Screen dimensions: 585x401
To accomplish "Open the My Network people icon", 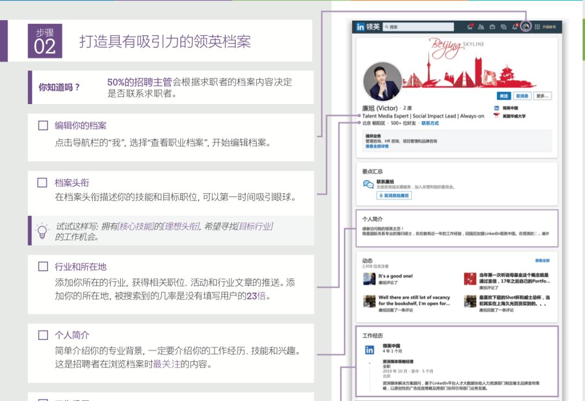I will coord(481,27).
